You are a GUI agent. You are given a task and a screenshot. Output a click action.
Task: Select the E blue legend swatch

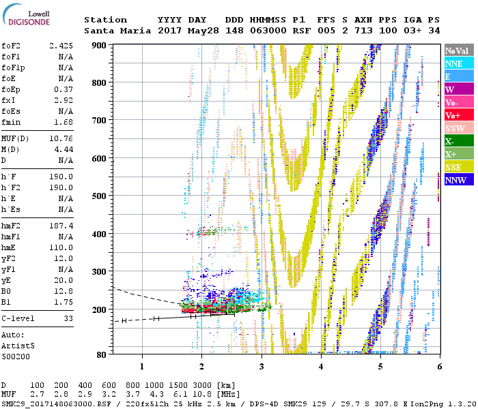coord(459,76)
